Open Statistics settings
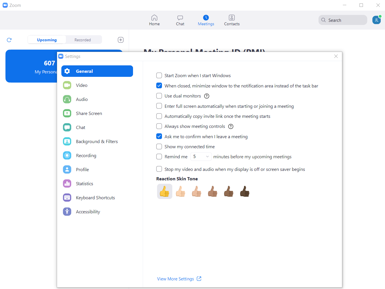Image resolution: width=385 pixels, height=289 pixels. click(97, 183)
